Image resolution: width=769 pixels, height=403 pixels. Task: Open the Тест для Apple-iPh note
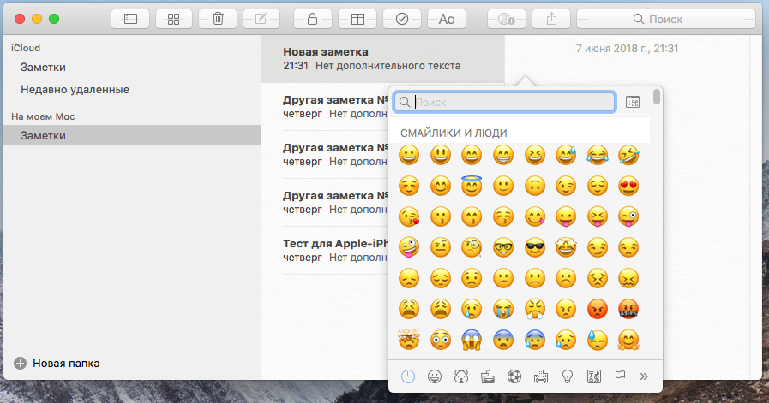tap(336, 250)
